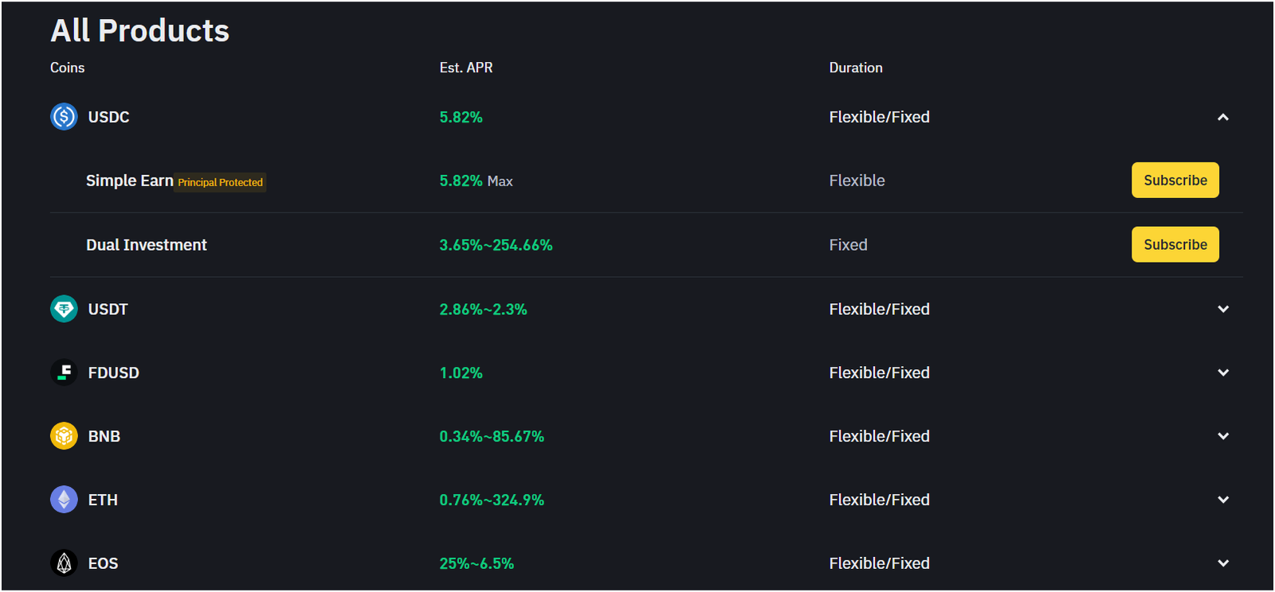This screenshot has height=592, width=1275.
Task: Expand the EOS product row
Action: coord(1223,563)
